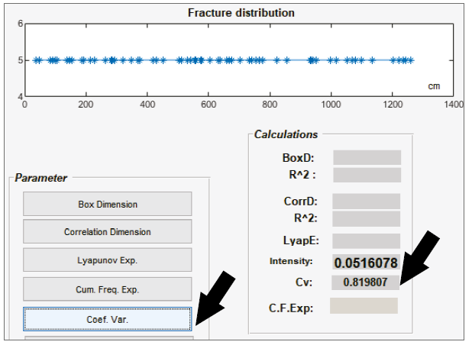The height and width of the screenshot is (345, 472).
Task: Select the R^2 field below BoxD
Action: pyautogui.click(x=367, y=175)
